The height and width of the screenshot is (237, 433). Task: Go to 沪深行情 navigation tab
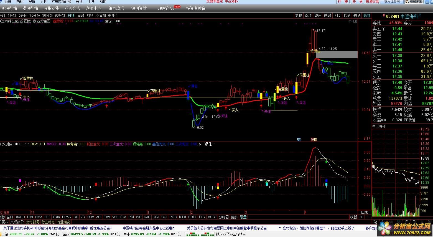pos(9,9)
